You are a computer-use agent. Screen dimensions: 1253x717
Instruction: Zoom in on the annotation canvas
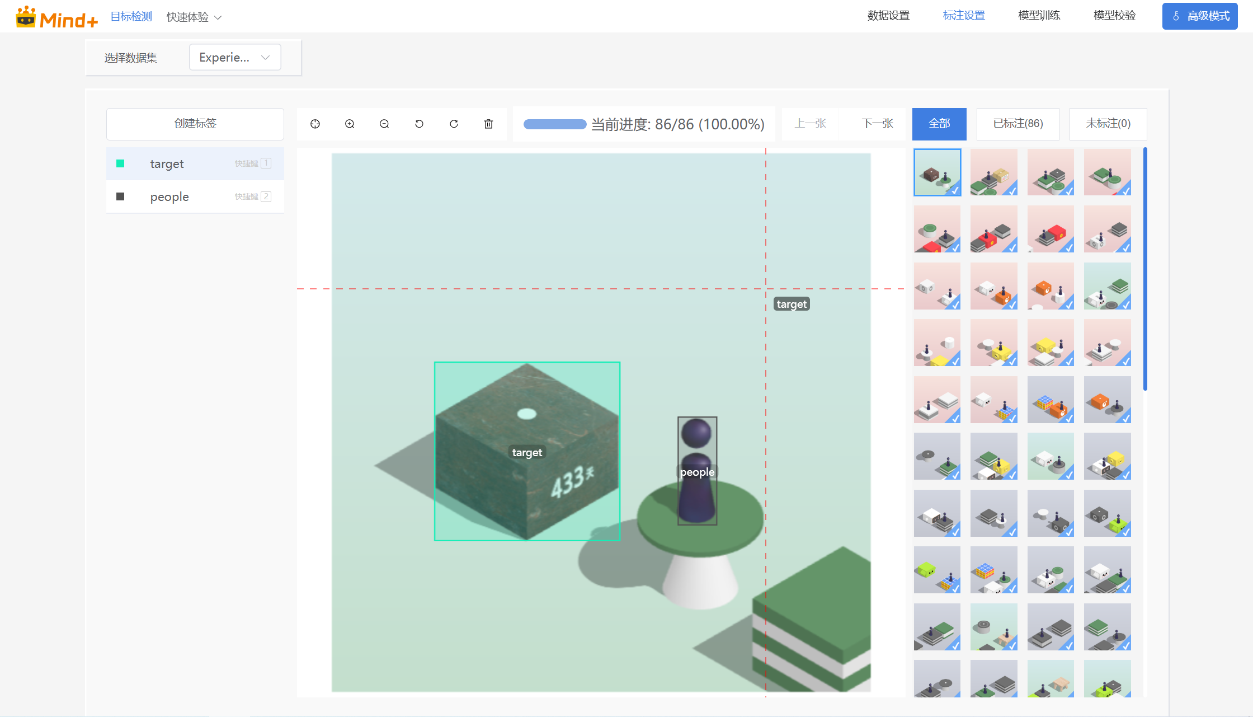point(350,124)
